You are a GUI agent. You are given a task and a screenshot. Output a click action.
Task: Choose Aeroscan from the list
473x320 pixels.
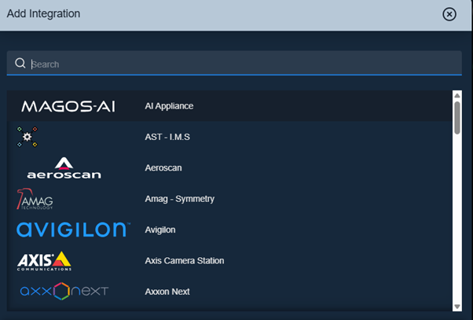click(229, 167)
